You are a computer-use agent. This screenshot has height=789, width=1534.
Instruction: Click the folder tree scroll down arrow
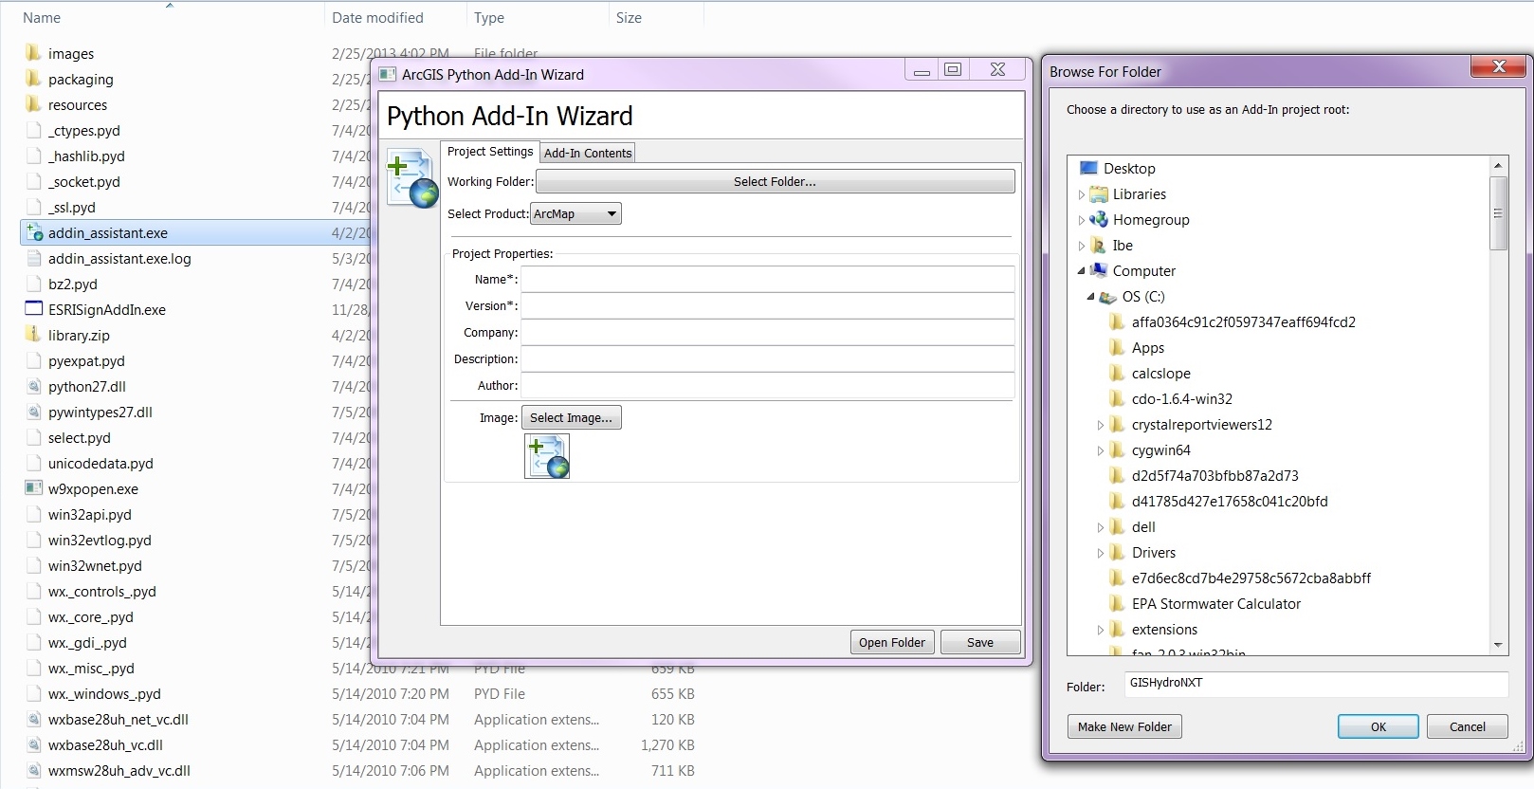[1498, 645]
